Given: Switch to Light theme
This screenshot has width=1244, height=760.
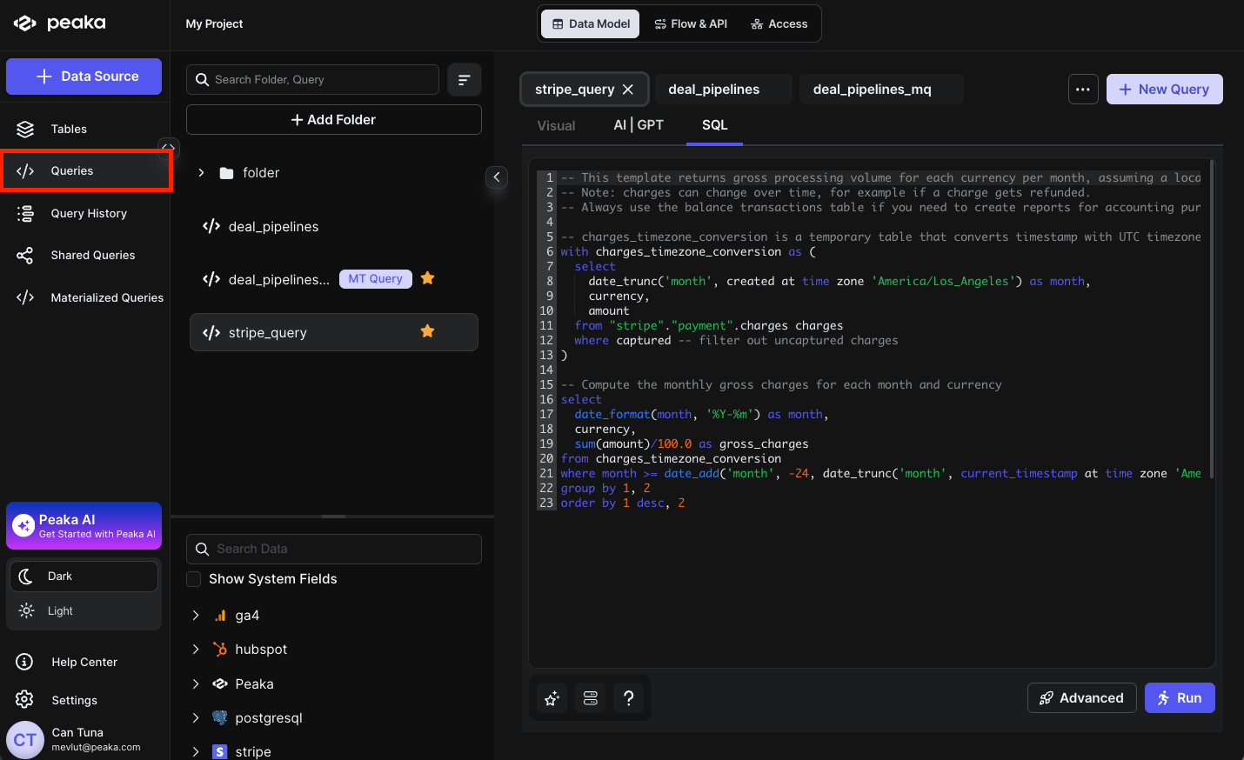Looking at the screenshot, I should click(60, 611).
